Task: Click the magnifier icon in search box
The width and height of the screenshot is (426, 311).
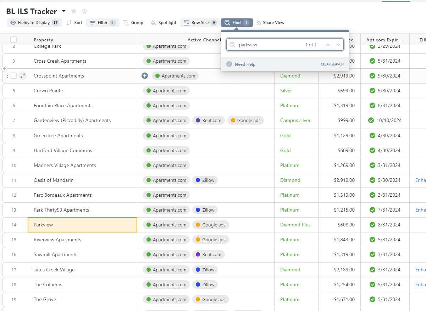Action: 232,45
